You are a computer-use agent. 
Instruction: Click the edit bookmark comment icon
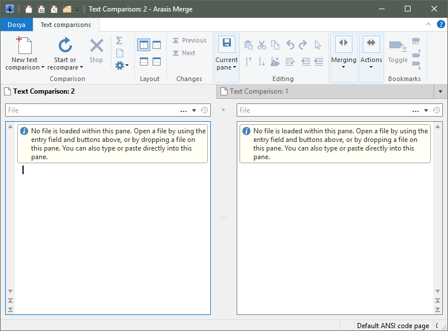click(416, 41)
